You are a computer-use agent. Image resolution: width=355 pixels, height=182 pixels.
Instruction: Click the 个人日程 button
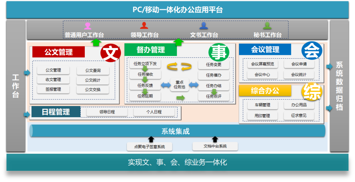point(154,112)
